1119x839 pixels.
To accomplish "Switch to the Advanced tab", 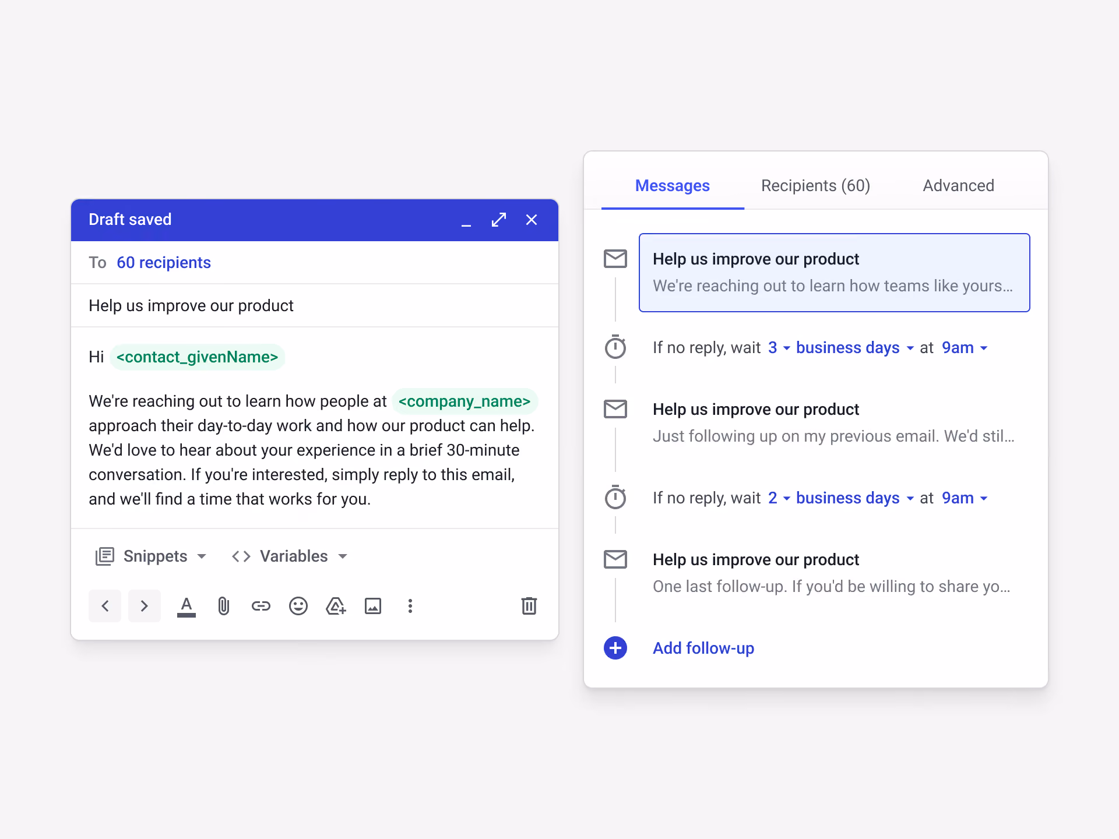I will coord(959,186).
